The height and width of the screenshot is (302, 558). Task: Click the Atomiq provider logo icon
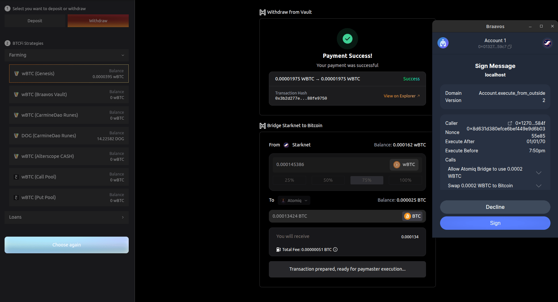[x=283, y=201]
